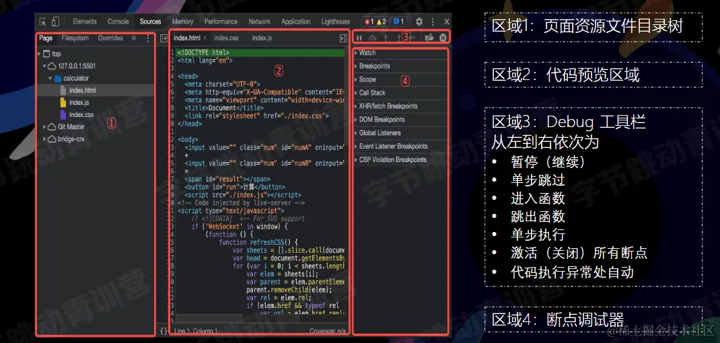Open navigator pane three-dot menu
Screen dimensions: 720x343
(148, 38)
